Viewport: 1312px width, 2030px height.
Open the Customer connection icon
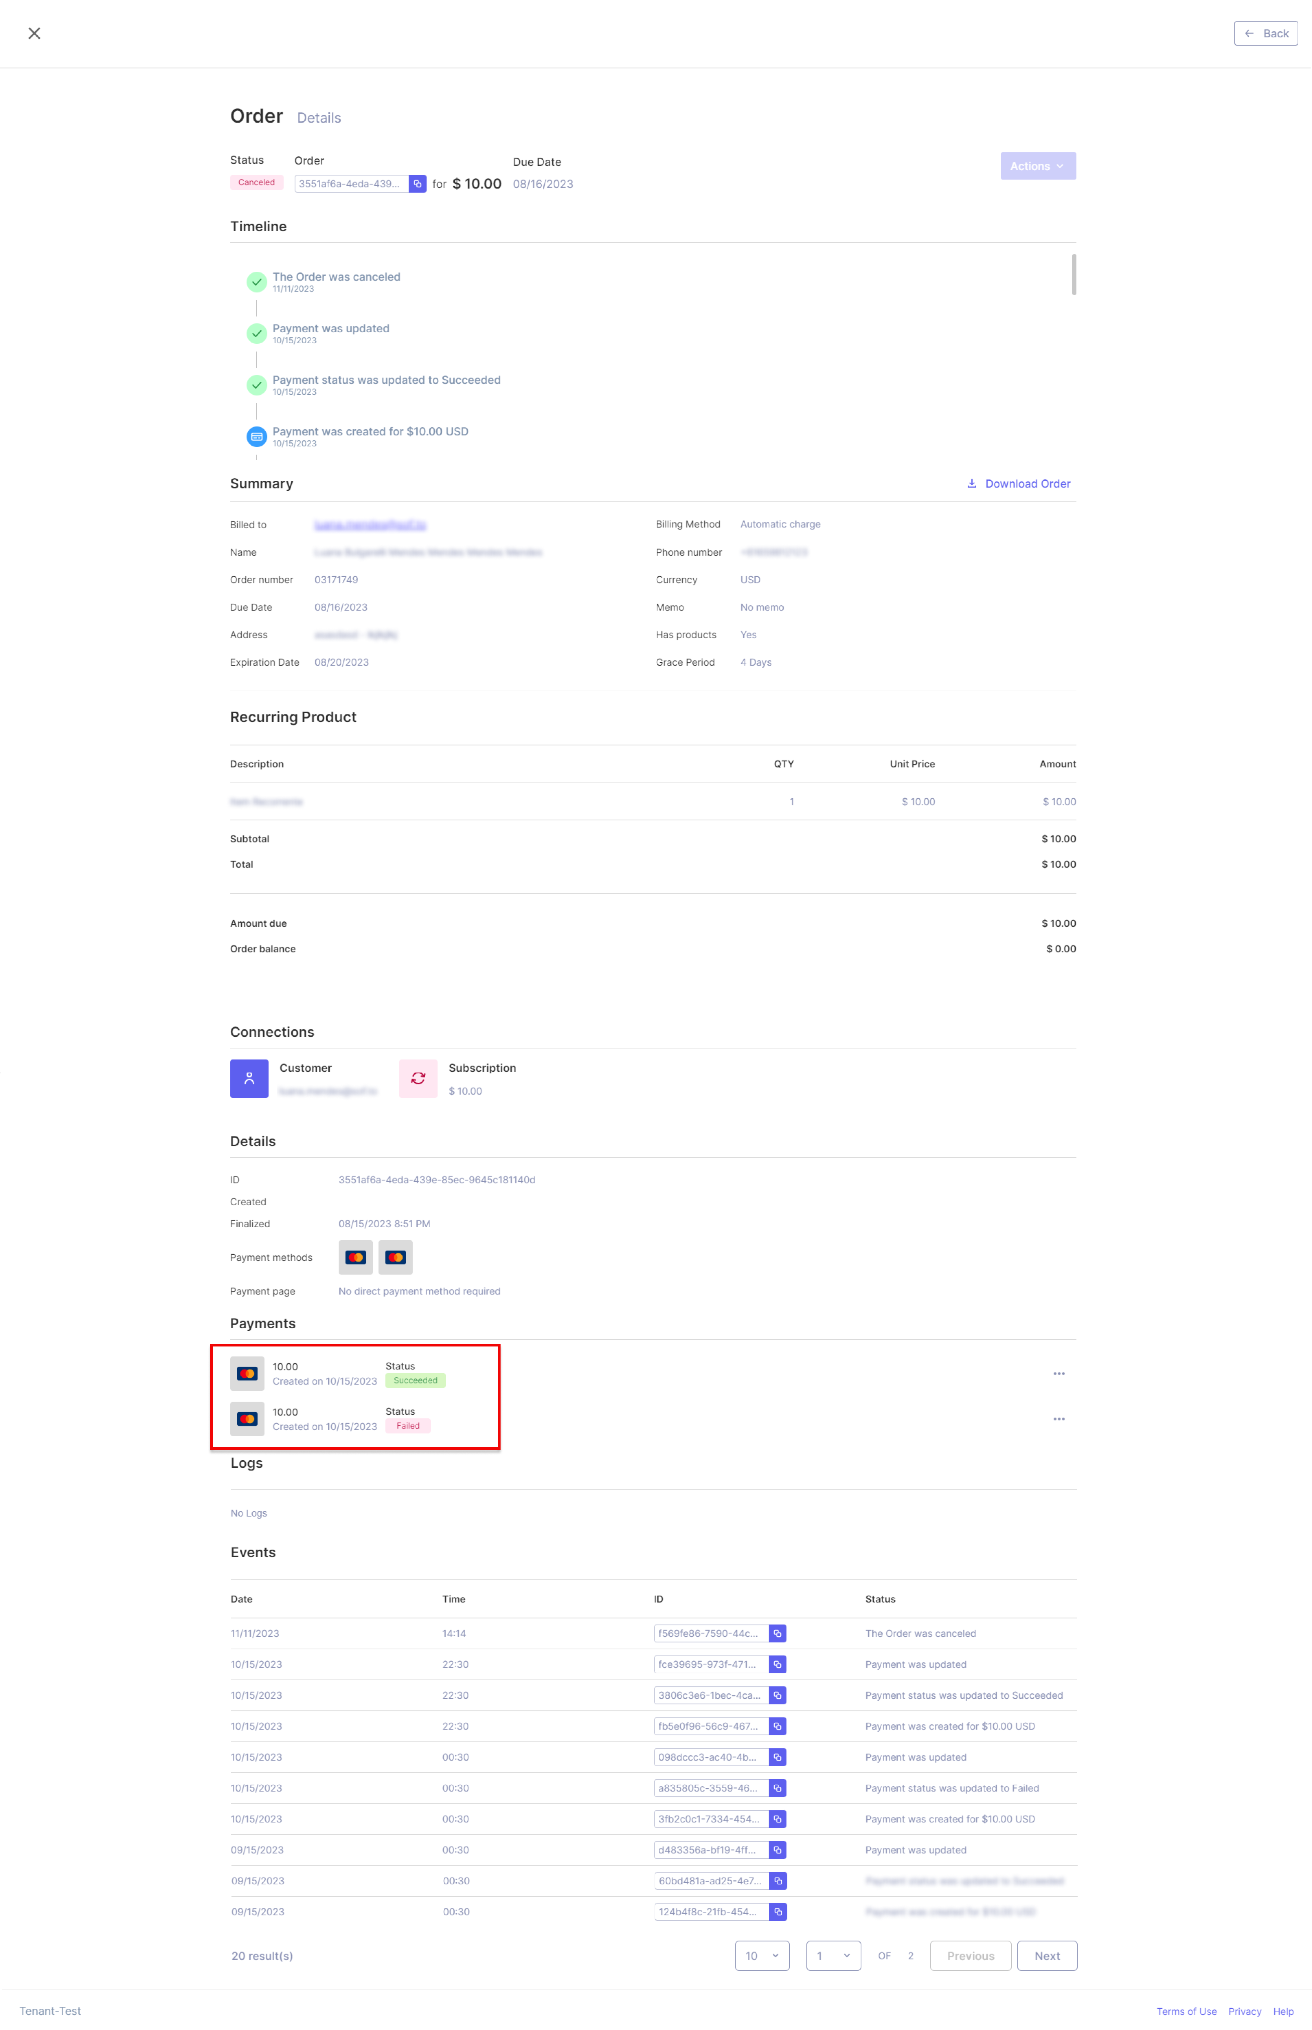point(249,1079)
